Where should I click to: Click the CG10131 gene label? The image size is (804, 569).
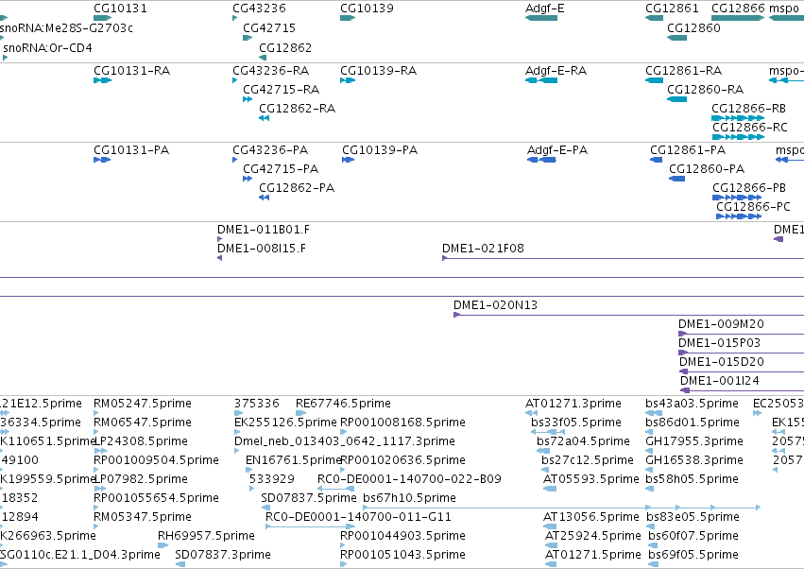click(120, 9)
